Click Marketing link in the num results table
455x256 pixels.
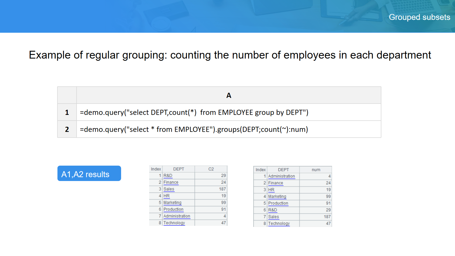point(277,196)
